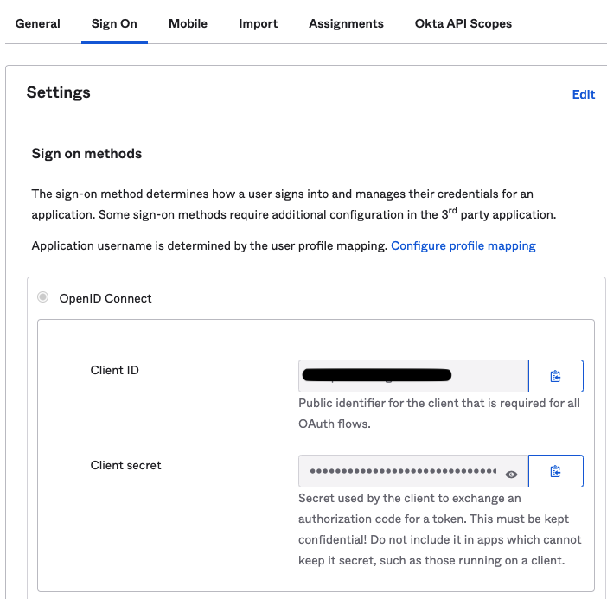Go to the Mobile tab
The width and height of the screenshot is (607, 599).
click(188, 23)
